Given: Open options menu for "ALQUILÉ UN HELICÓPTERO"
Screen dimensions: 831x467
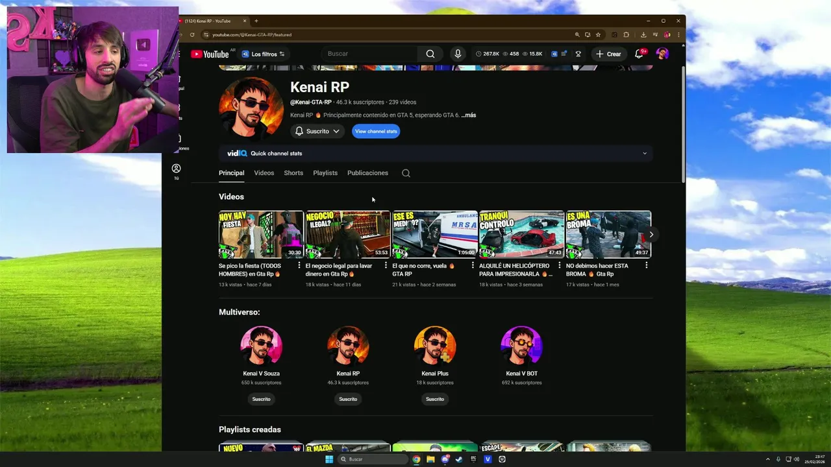Looking at the screenshot, I should tap(560, 265).
